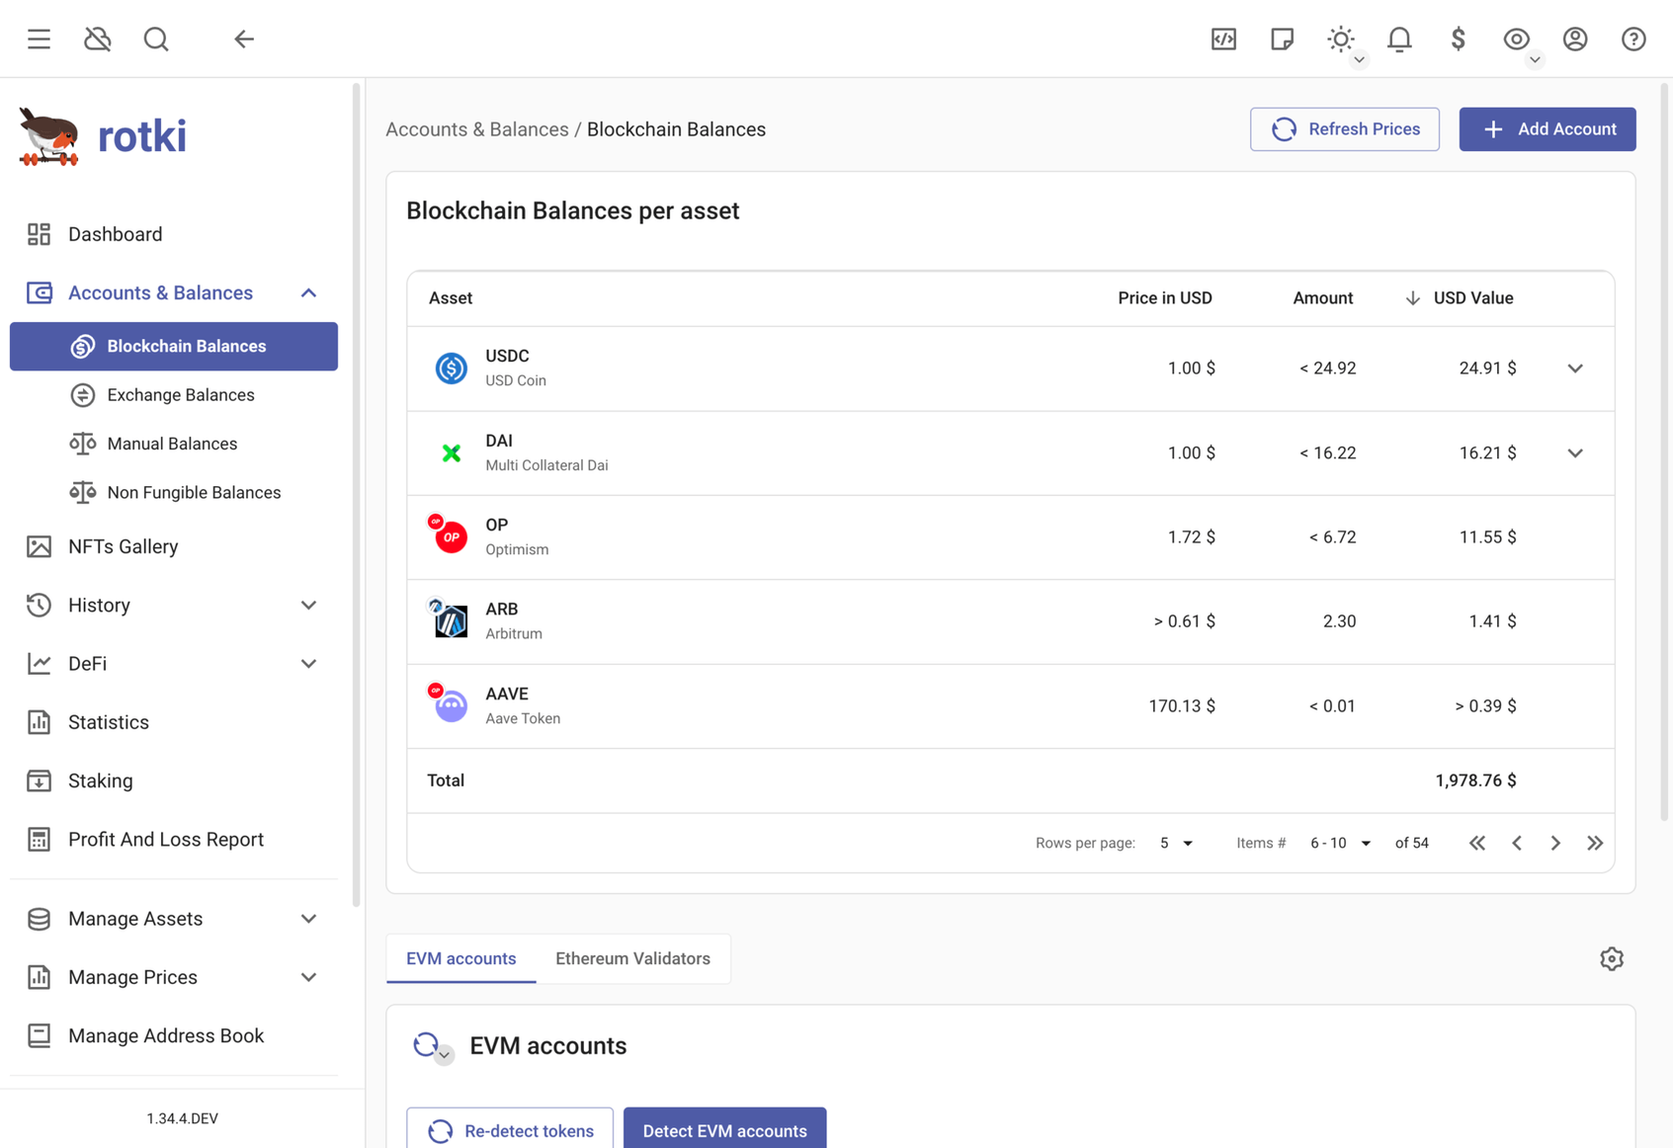Click the OP Optimism asset icon
This screenshot has height=1148, width=1673.
click(451, 536)
